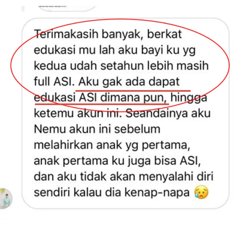Select the partially visible previous message bubble
The height and width of the screenshot is (238, 238).
[67, 8]
